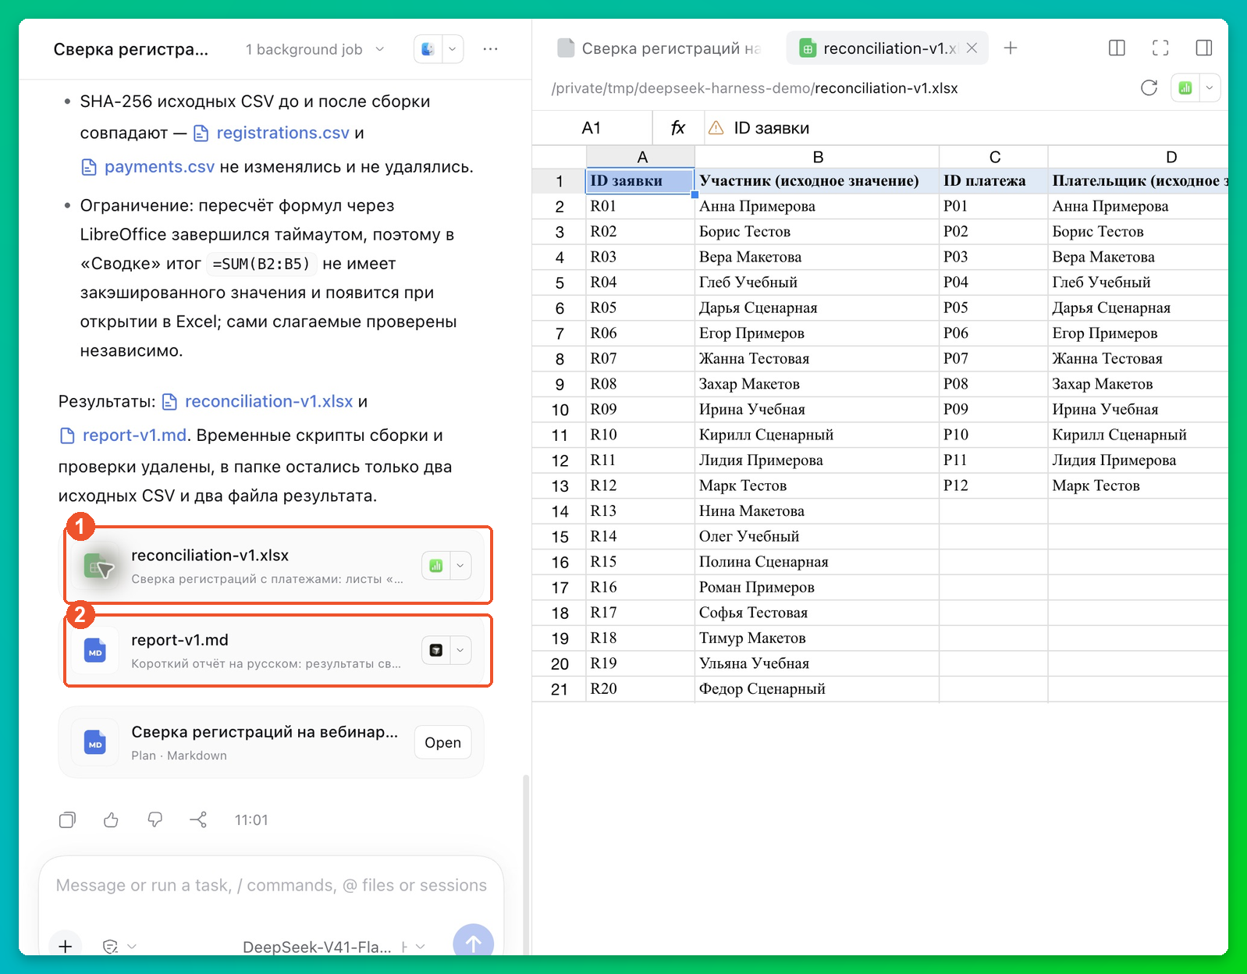Open the registrations.csv link
1247x974 pixels.
coord(282,133)
